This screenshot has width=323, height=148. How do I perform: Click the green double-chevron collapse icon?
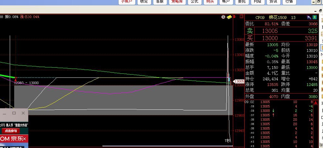(315, 17)
